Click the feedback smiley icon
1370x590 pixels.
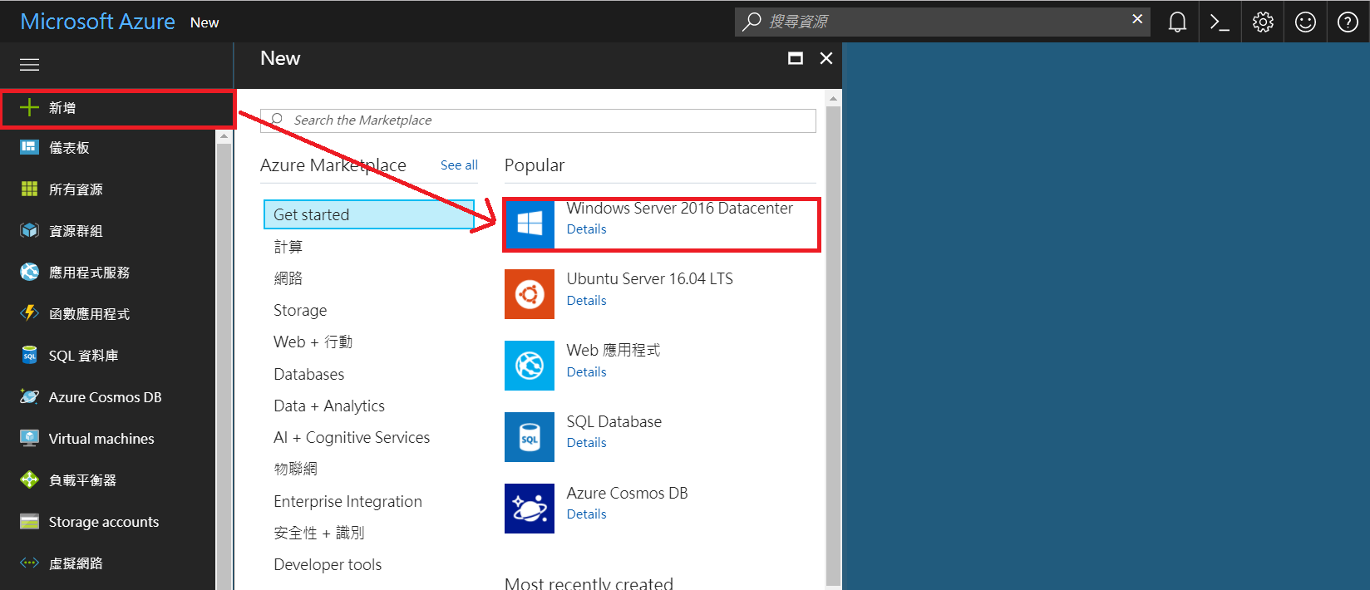(1305, 22)
